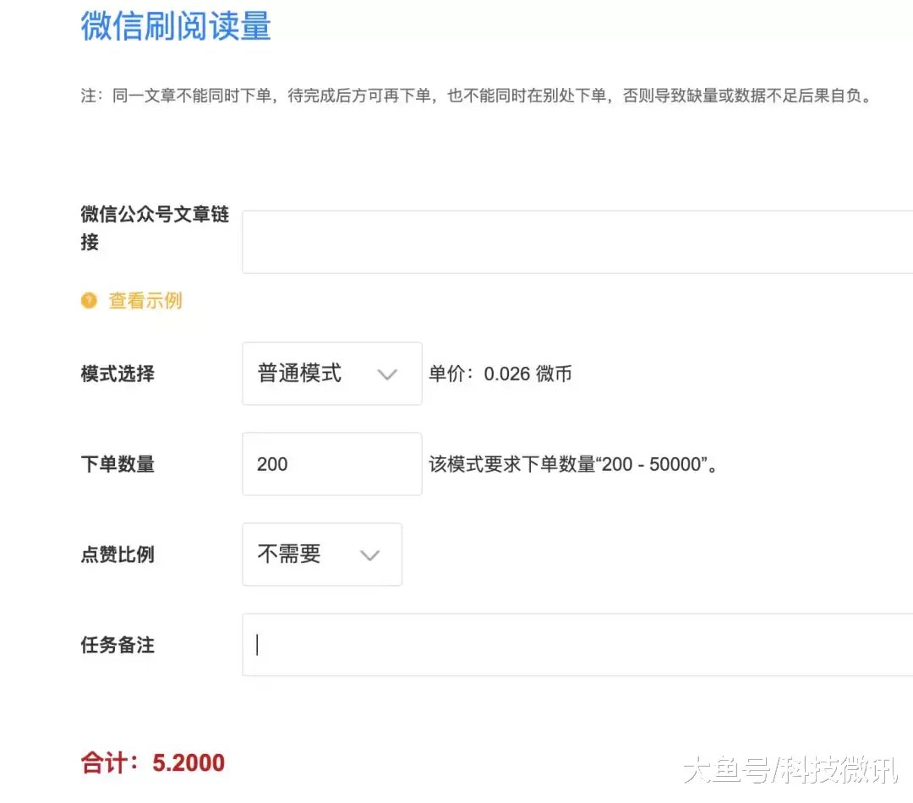The height and width of the screenshot is (803, 913).
Task: Click the orange help icon beside 查看示例
Action: [x=89, y=300]
